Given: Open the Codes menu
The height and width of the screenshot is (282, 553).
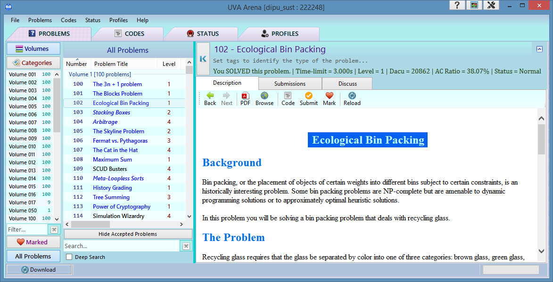Looking at the screenshot, I should click(x=69, y=20).
